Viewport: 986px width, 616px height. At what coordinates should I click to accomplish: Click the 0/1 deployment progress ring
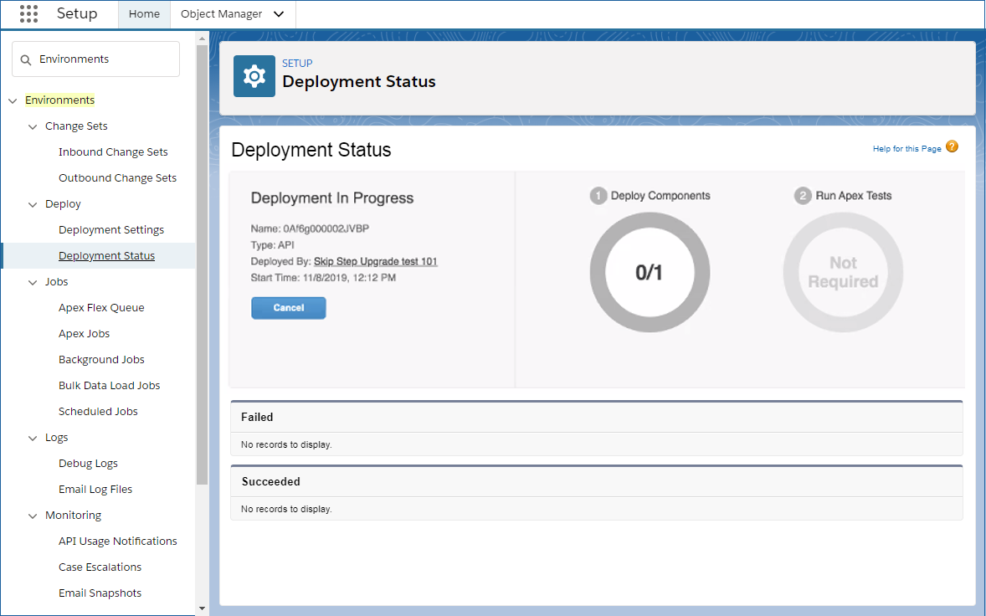click(x=650, y=272)
